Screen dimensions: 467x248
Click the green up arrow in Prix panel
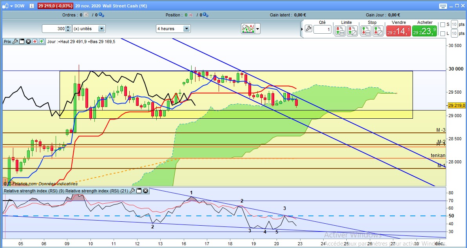pyautogui.click(x=42, y=42)
